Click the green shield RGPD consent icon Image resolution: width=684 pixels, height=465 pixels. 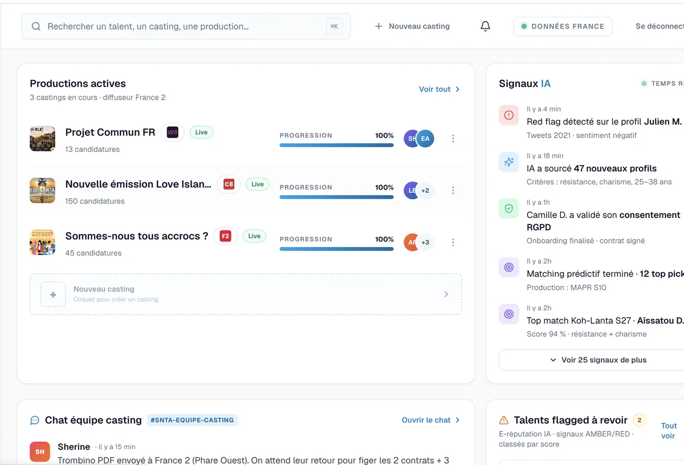[508, 208]
